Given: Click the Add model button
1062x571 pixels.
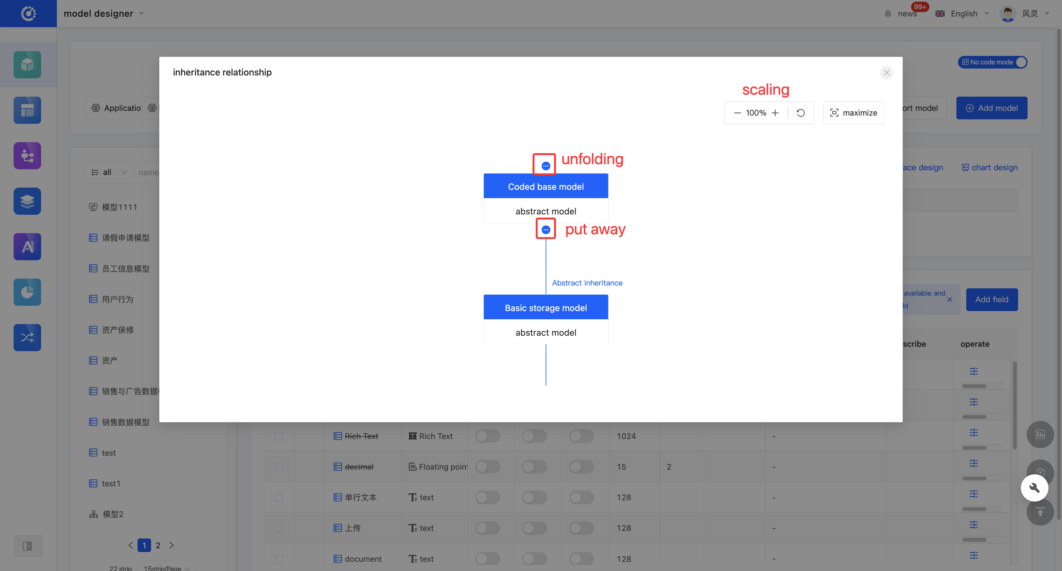Looking at the screenshot, I should point(992,108).
